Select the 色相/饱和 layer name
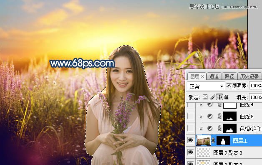The image size is (262, 165). coord(251,129)
